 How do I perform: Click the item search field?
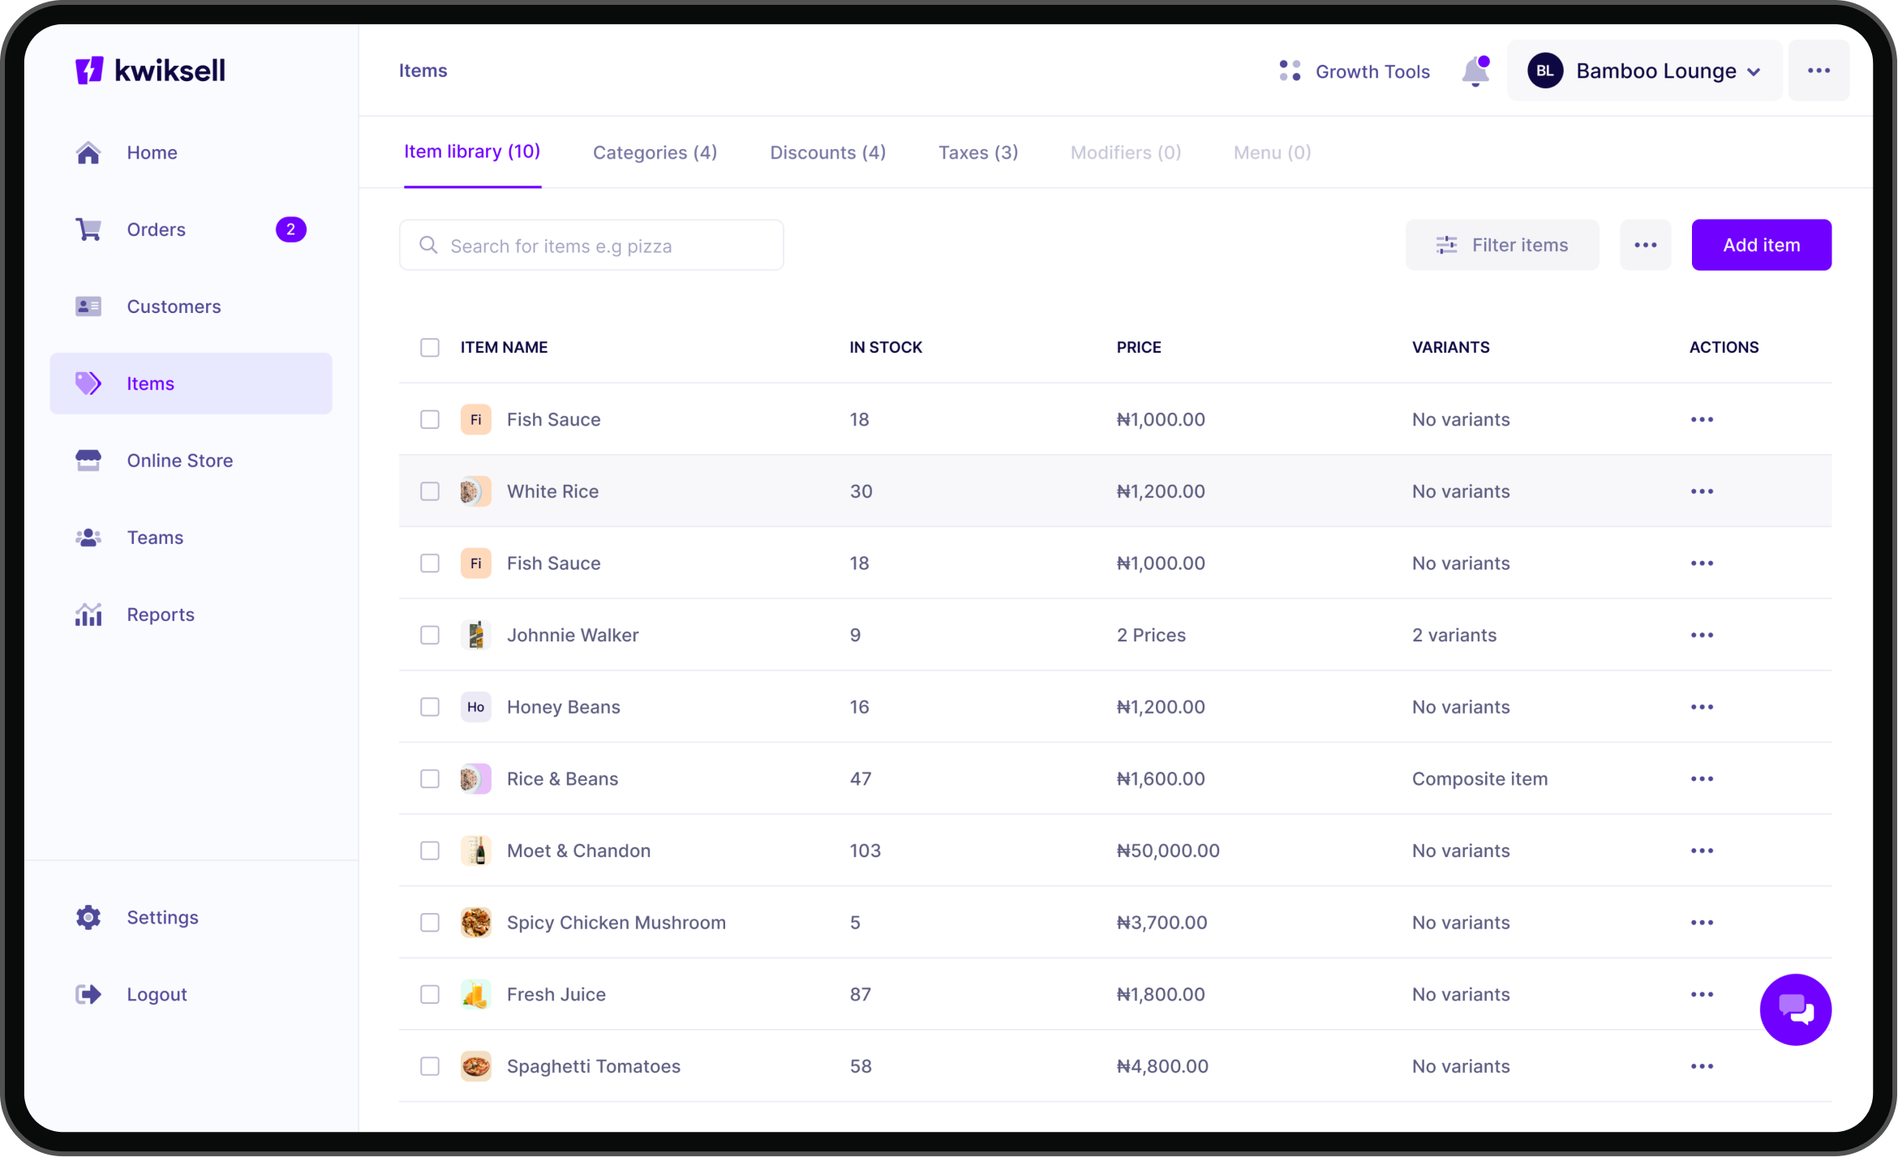point(591,246)
